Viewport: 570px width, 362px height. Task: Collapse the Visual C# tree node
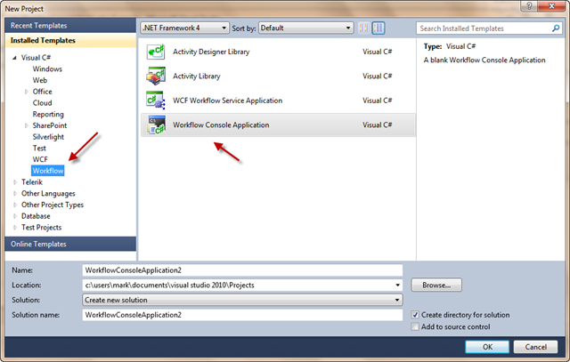coord(14,58)
